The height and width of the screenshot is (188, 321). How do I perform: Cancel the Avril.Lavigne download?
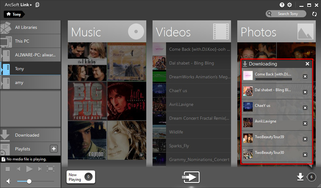(305, 123)
